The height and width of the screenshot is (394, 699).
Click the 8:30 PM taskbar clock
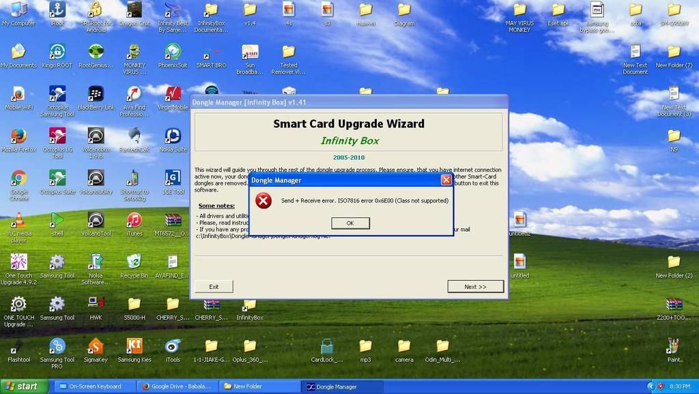point(679,387)
